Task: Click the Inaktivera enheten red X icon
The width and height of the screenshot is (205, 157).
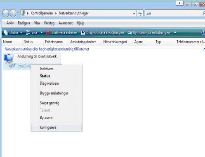Action: click(x=48, y=32)
